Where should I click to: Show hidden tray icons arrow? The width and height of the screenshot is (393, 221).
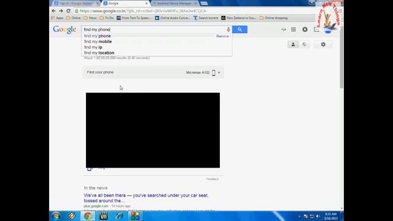pos(299,216)
